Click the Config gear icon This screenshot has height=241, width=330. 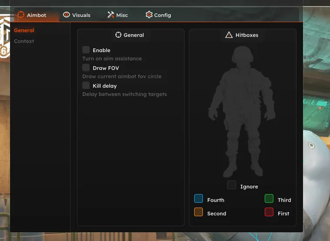point(149,15)
